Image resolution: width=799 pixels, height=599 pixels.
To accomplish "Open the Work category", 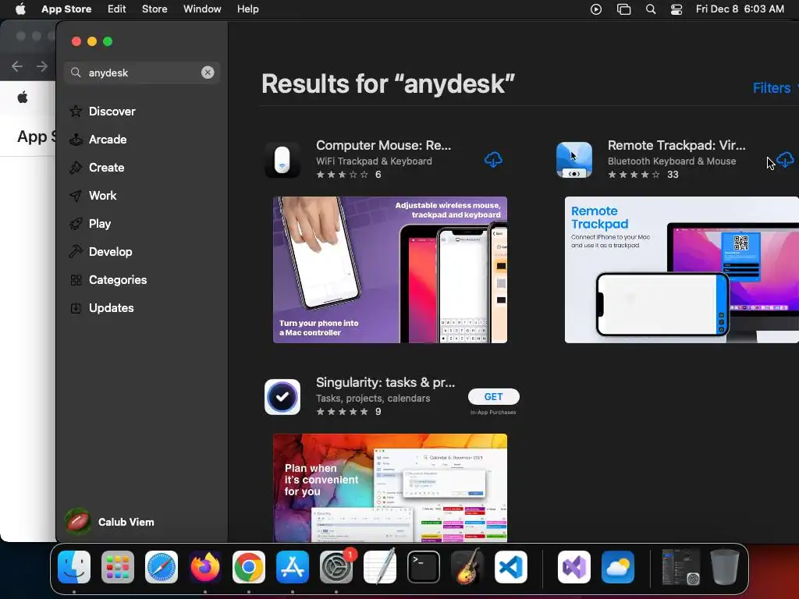I will coord(102,195).
